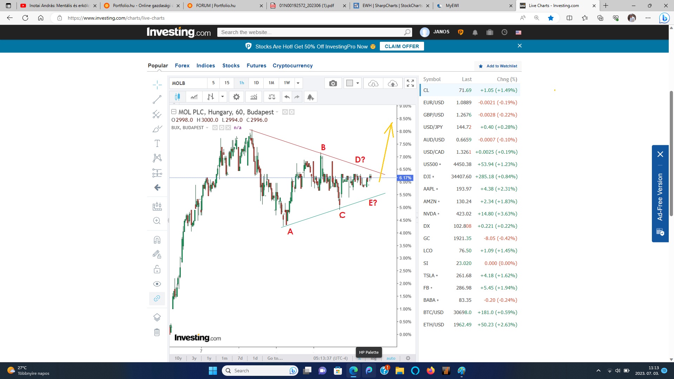Open Windows Start menu
Image resolution: width=674 pixels, height=379 pixels.
point(213,371)
